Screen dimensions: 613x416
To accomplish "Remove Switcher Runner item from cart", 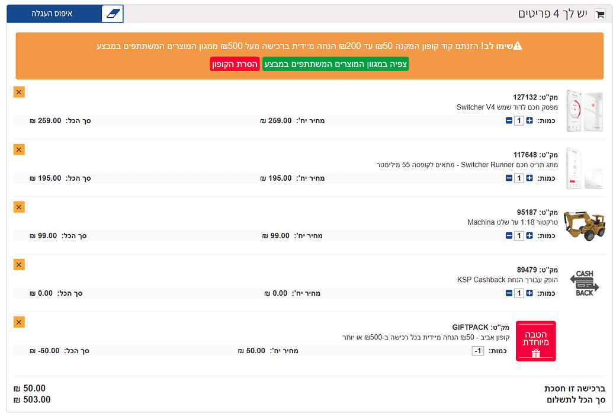I will tap(19, 149).
